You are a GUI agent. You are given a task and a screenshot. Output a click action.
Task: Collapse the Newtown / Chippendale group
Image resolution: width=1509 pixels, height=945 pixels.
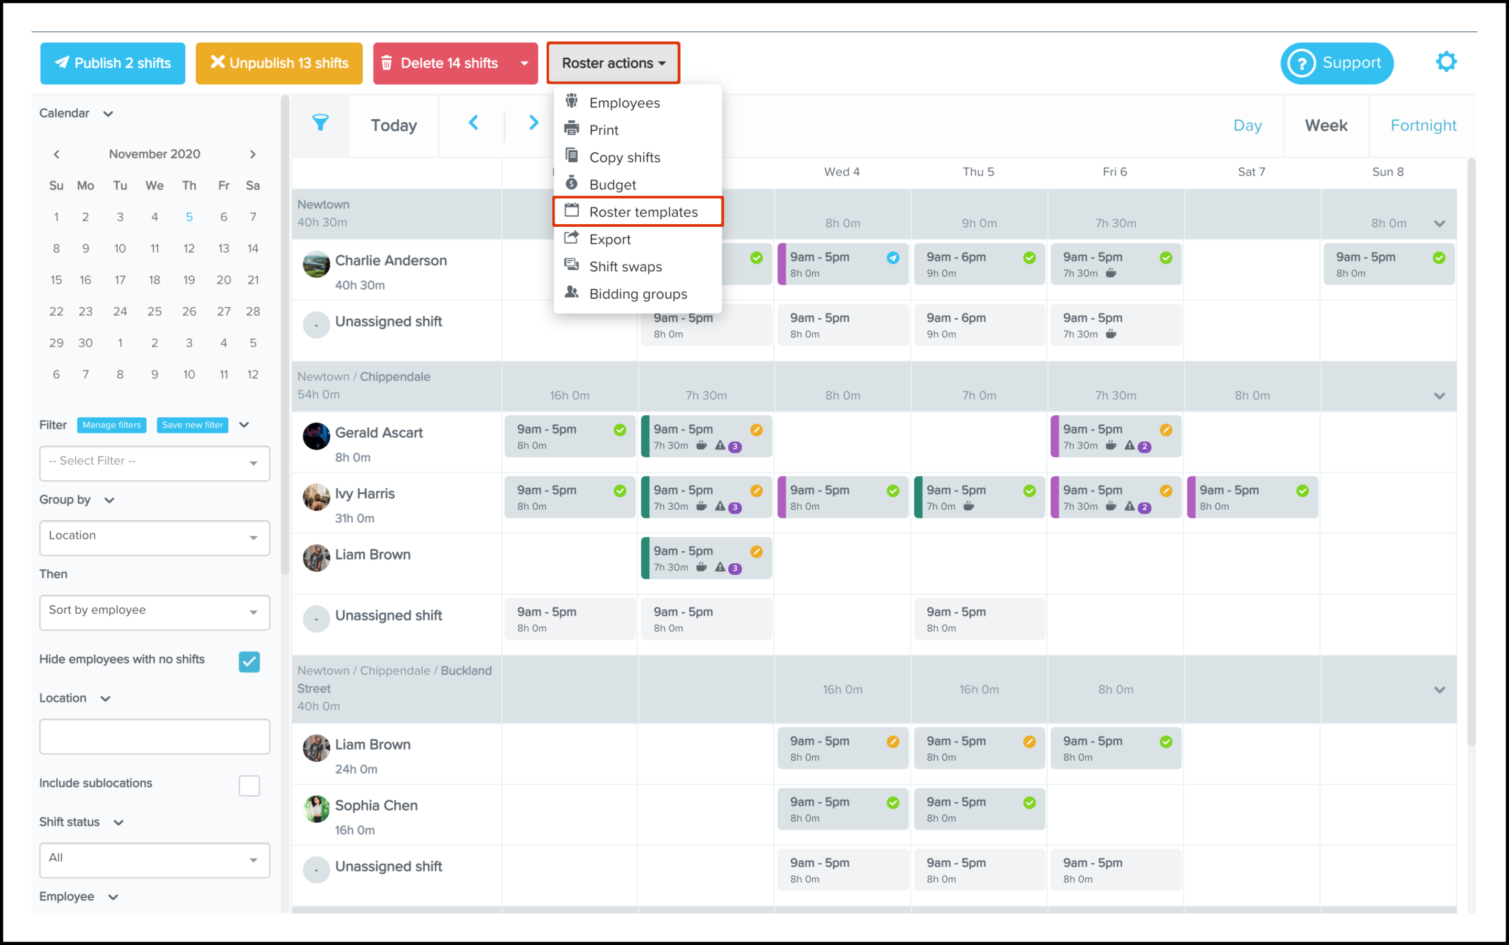(x=1439, y=396)
